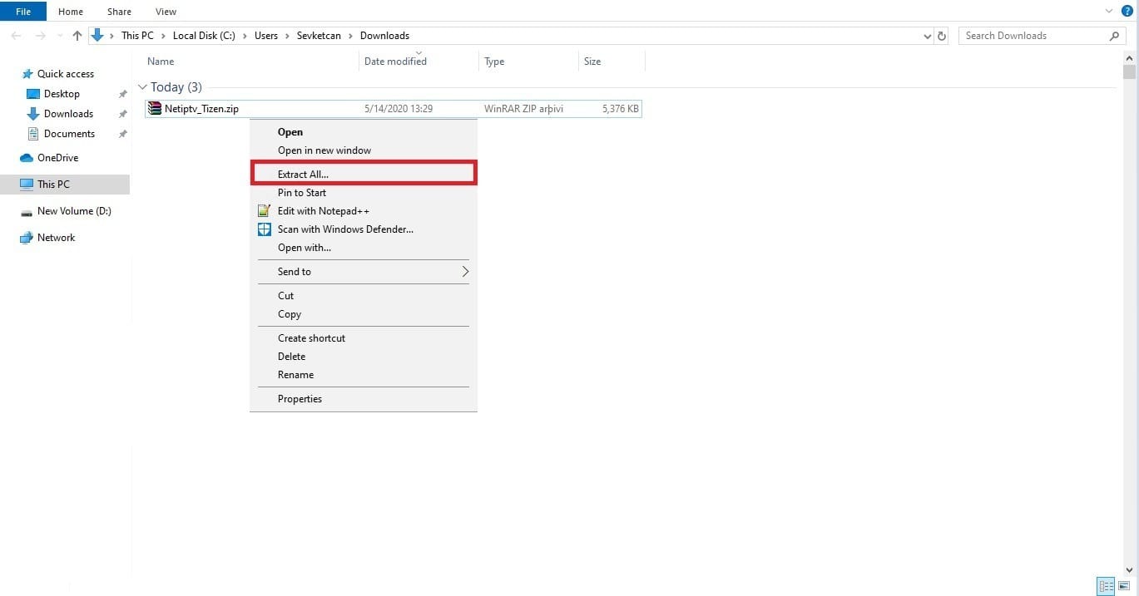Click the Help question mark icon
1139x596 pixels.
[x=1127, y=11]
